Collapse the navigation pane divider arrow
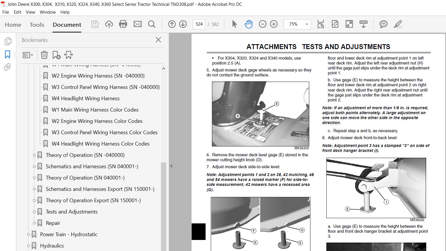 click(171, 166)
